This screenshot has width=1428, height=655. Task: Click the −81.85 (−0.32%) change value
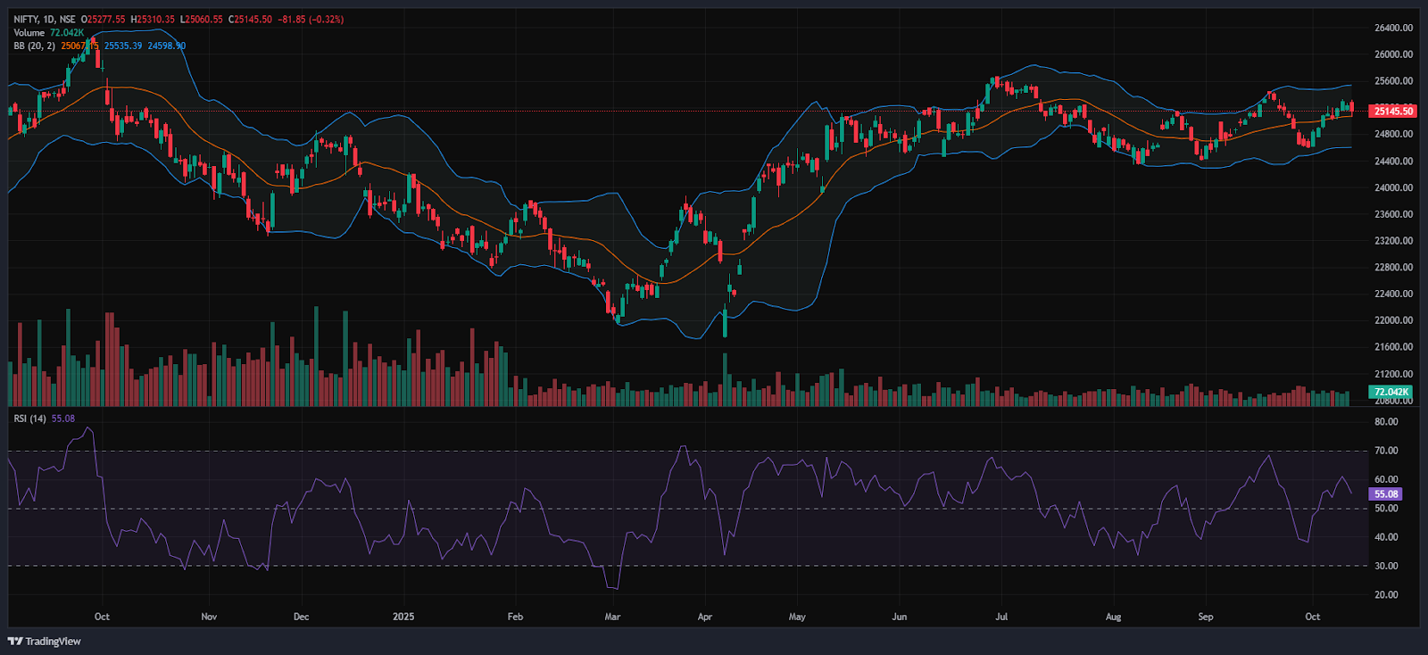coord(310,19)
